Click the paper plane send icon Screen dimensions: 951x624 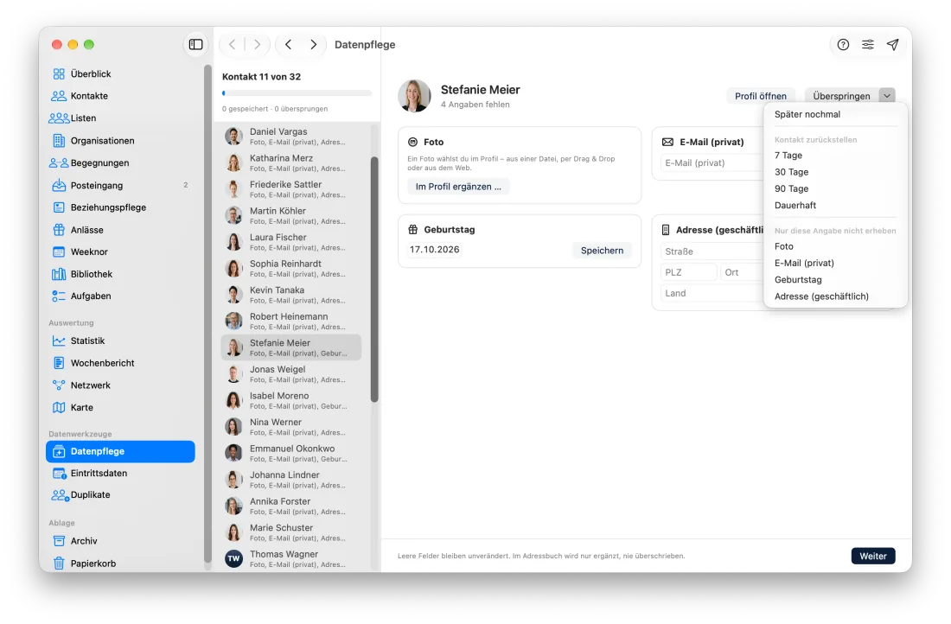893,44
